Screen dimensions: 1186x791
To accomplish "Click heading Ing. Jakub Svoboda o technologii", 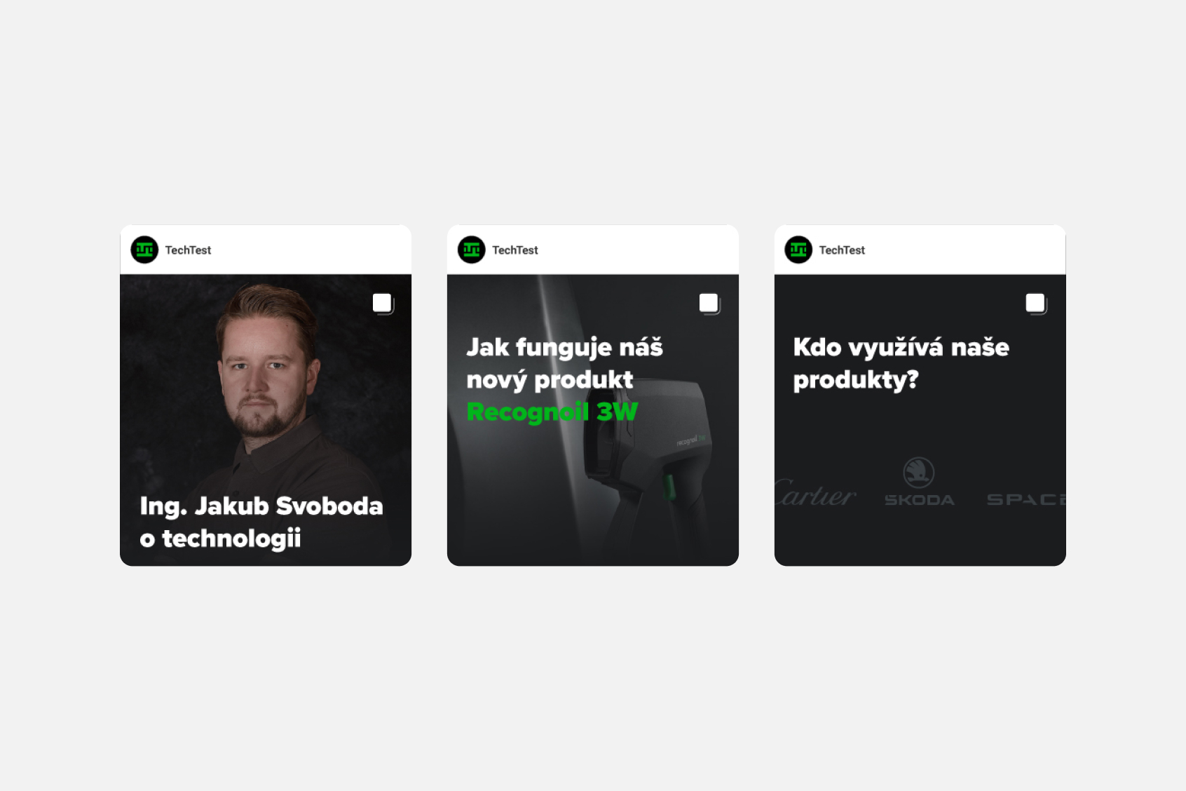I will 261,522.
